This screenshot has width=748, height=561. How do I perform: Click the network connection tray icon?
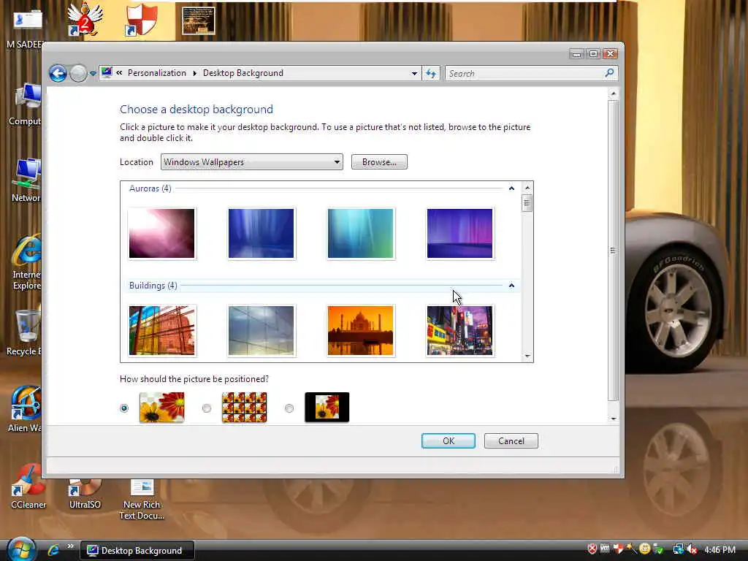[x=678, y=549]
